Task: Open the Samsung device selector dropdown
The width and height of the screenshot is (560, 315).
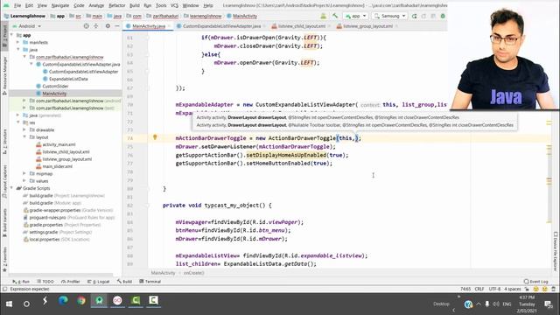Action: click(389, 16)
